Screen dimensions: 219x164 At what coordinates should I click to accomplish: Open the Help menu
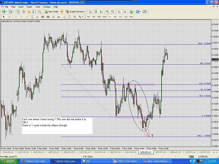(56, 7)
